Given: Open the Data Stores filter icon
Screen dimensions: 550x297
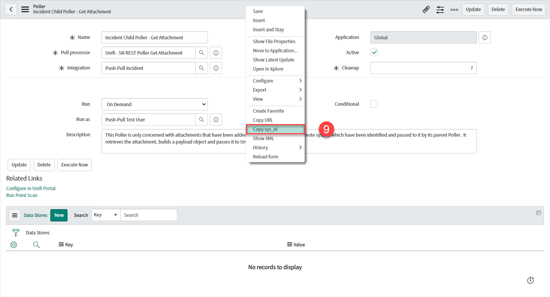Looking at the screenshot, I should (x=15, y=232).
